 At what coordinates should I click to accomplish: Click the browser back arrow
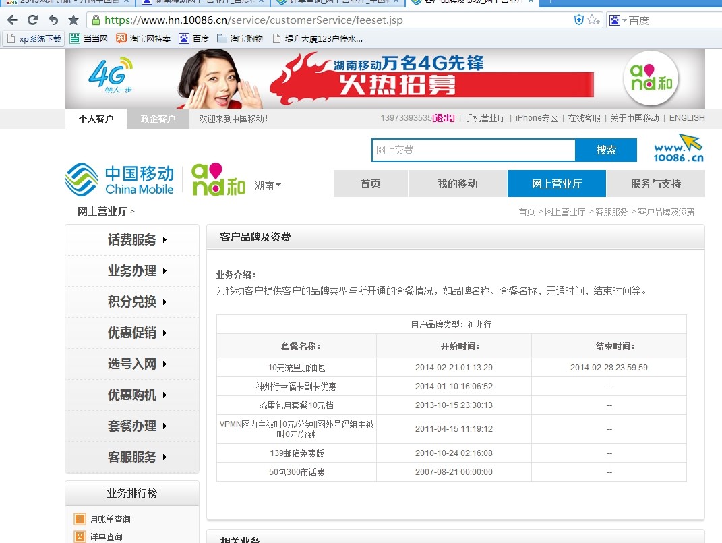click(11, 20)
